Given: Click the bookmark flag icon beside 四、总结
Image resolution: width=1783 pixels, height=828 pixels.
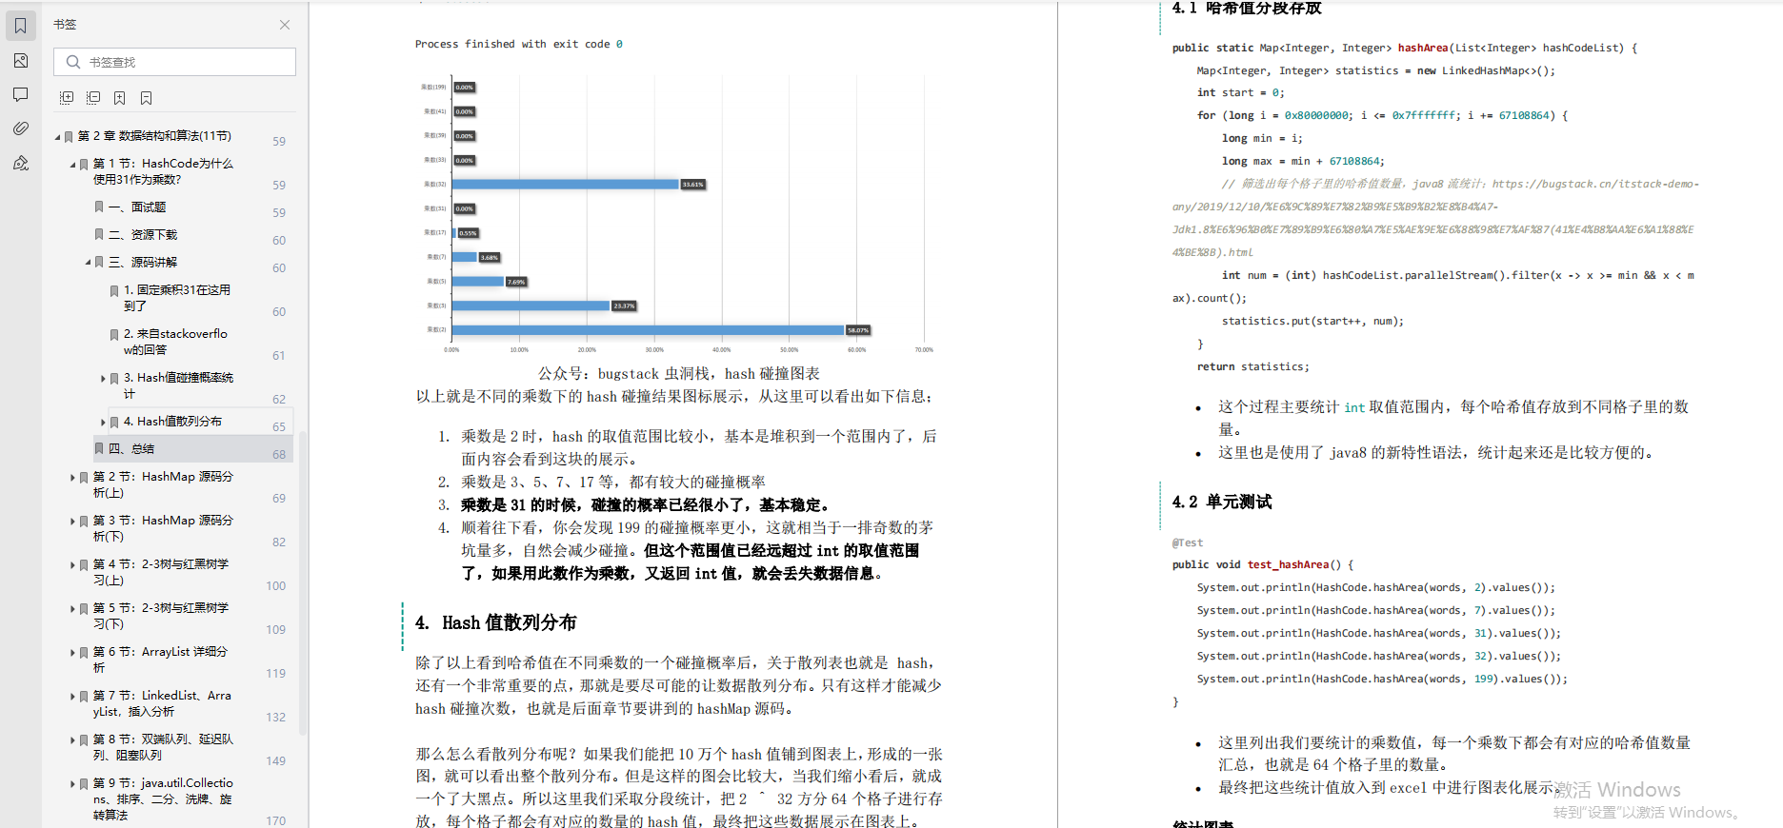Looking at the screenshot, I should click(99, 449).
